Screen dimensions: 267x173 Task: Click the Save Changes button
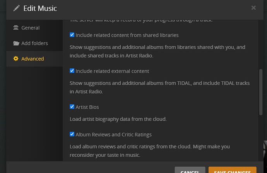232,170
